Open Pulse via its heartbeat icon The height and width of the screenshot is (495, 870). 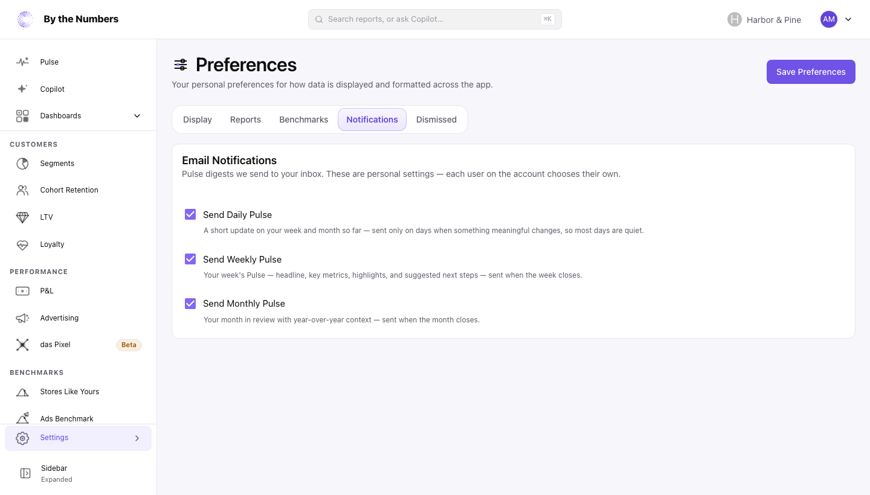point(22,62)
